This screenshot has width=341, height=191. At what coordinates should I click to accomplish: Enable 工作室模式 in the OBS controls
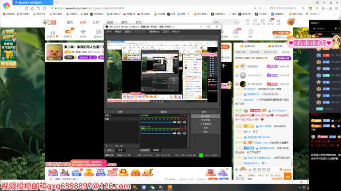pos(206,124)
